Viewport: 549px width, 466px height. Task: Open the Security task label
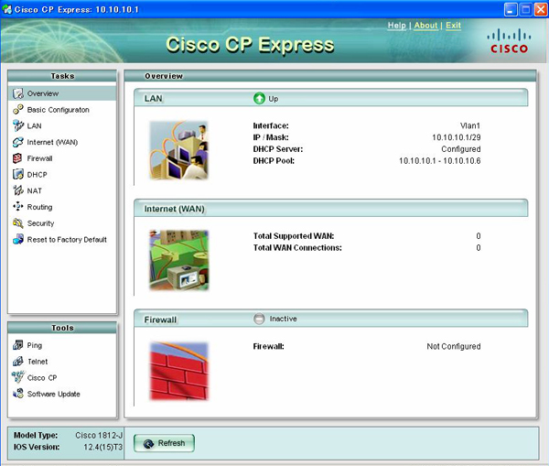click(40, 223)
